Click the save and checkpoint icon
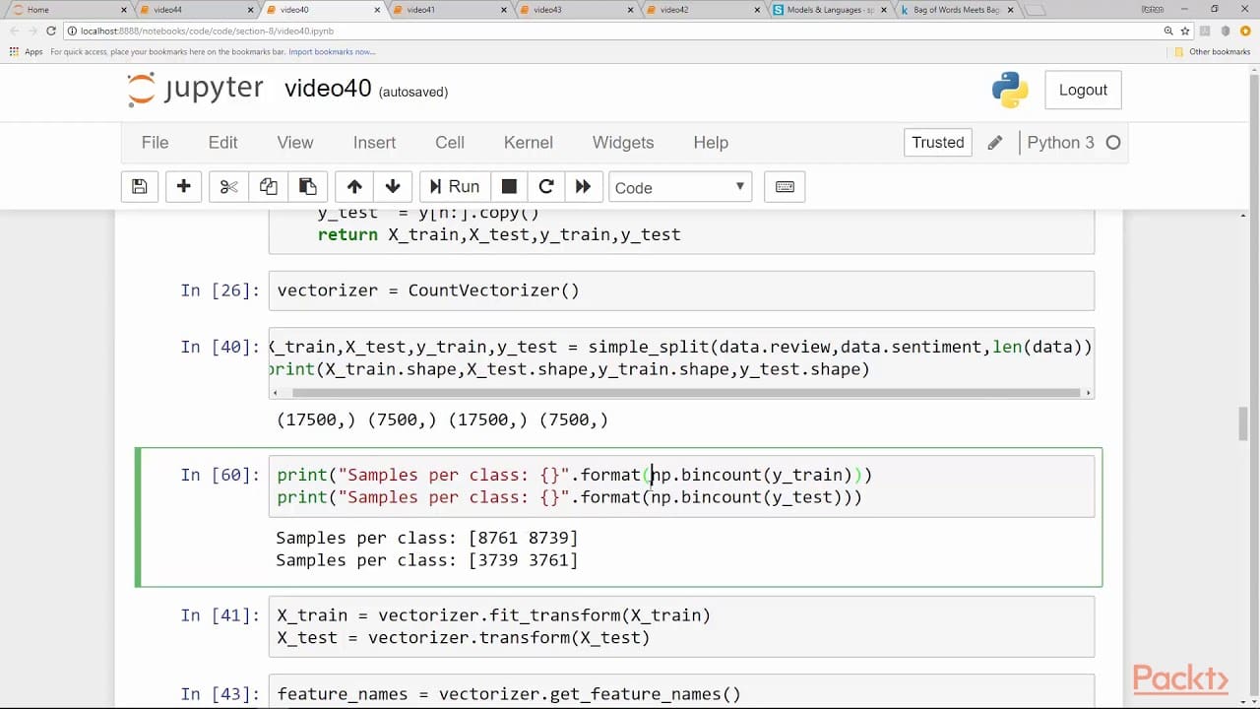The width and height of the screenshot is (1260, 709). (140, 187)
